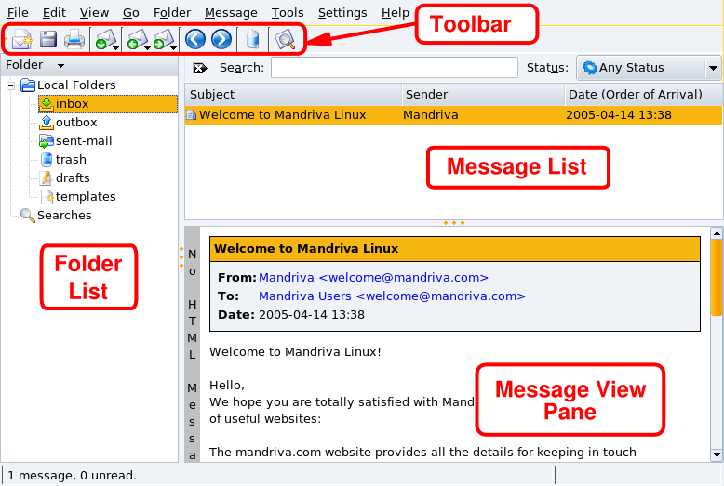The image size is (724, 486).
Task: Click the orange scrollbar thumb in message pane
Action: click(x=717, y=278)
